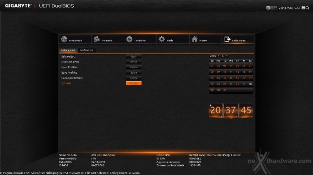Open the Memoria section RAM icon
313x175 pixels.
click(x=96, y=39)
